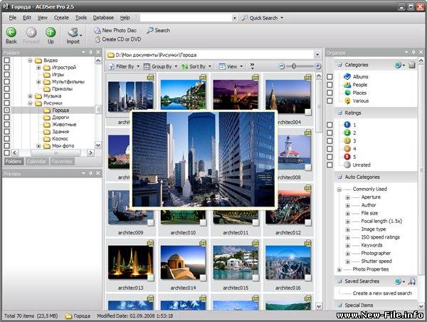The width and height of the screenshot is (427, 322).
Task: Expand the Aperture auto category node
Action: pyautogui.click(x=348, y=197)
